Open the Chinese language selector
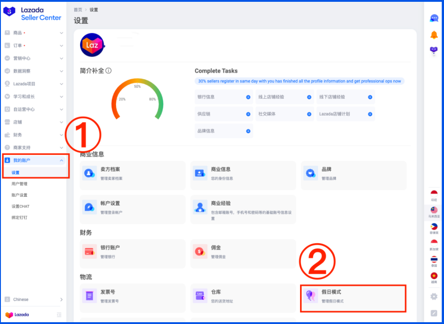This screenshot has height=324, width=444. (x=34, y=300)
